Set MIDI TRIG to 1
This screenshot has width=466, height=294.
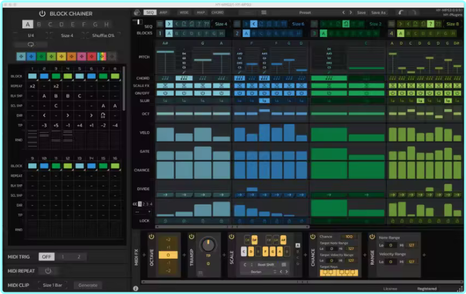(63, 257)
